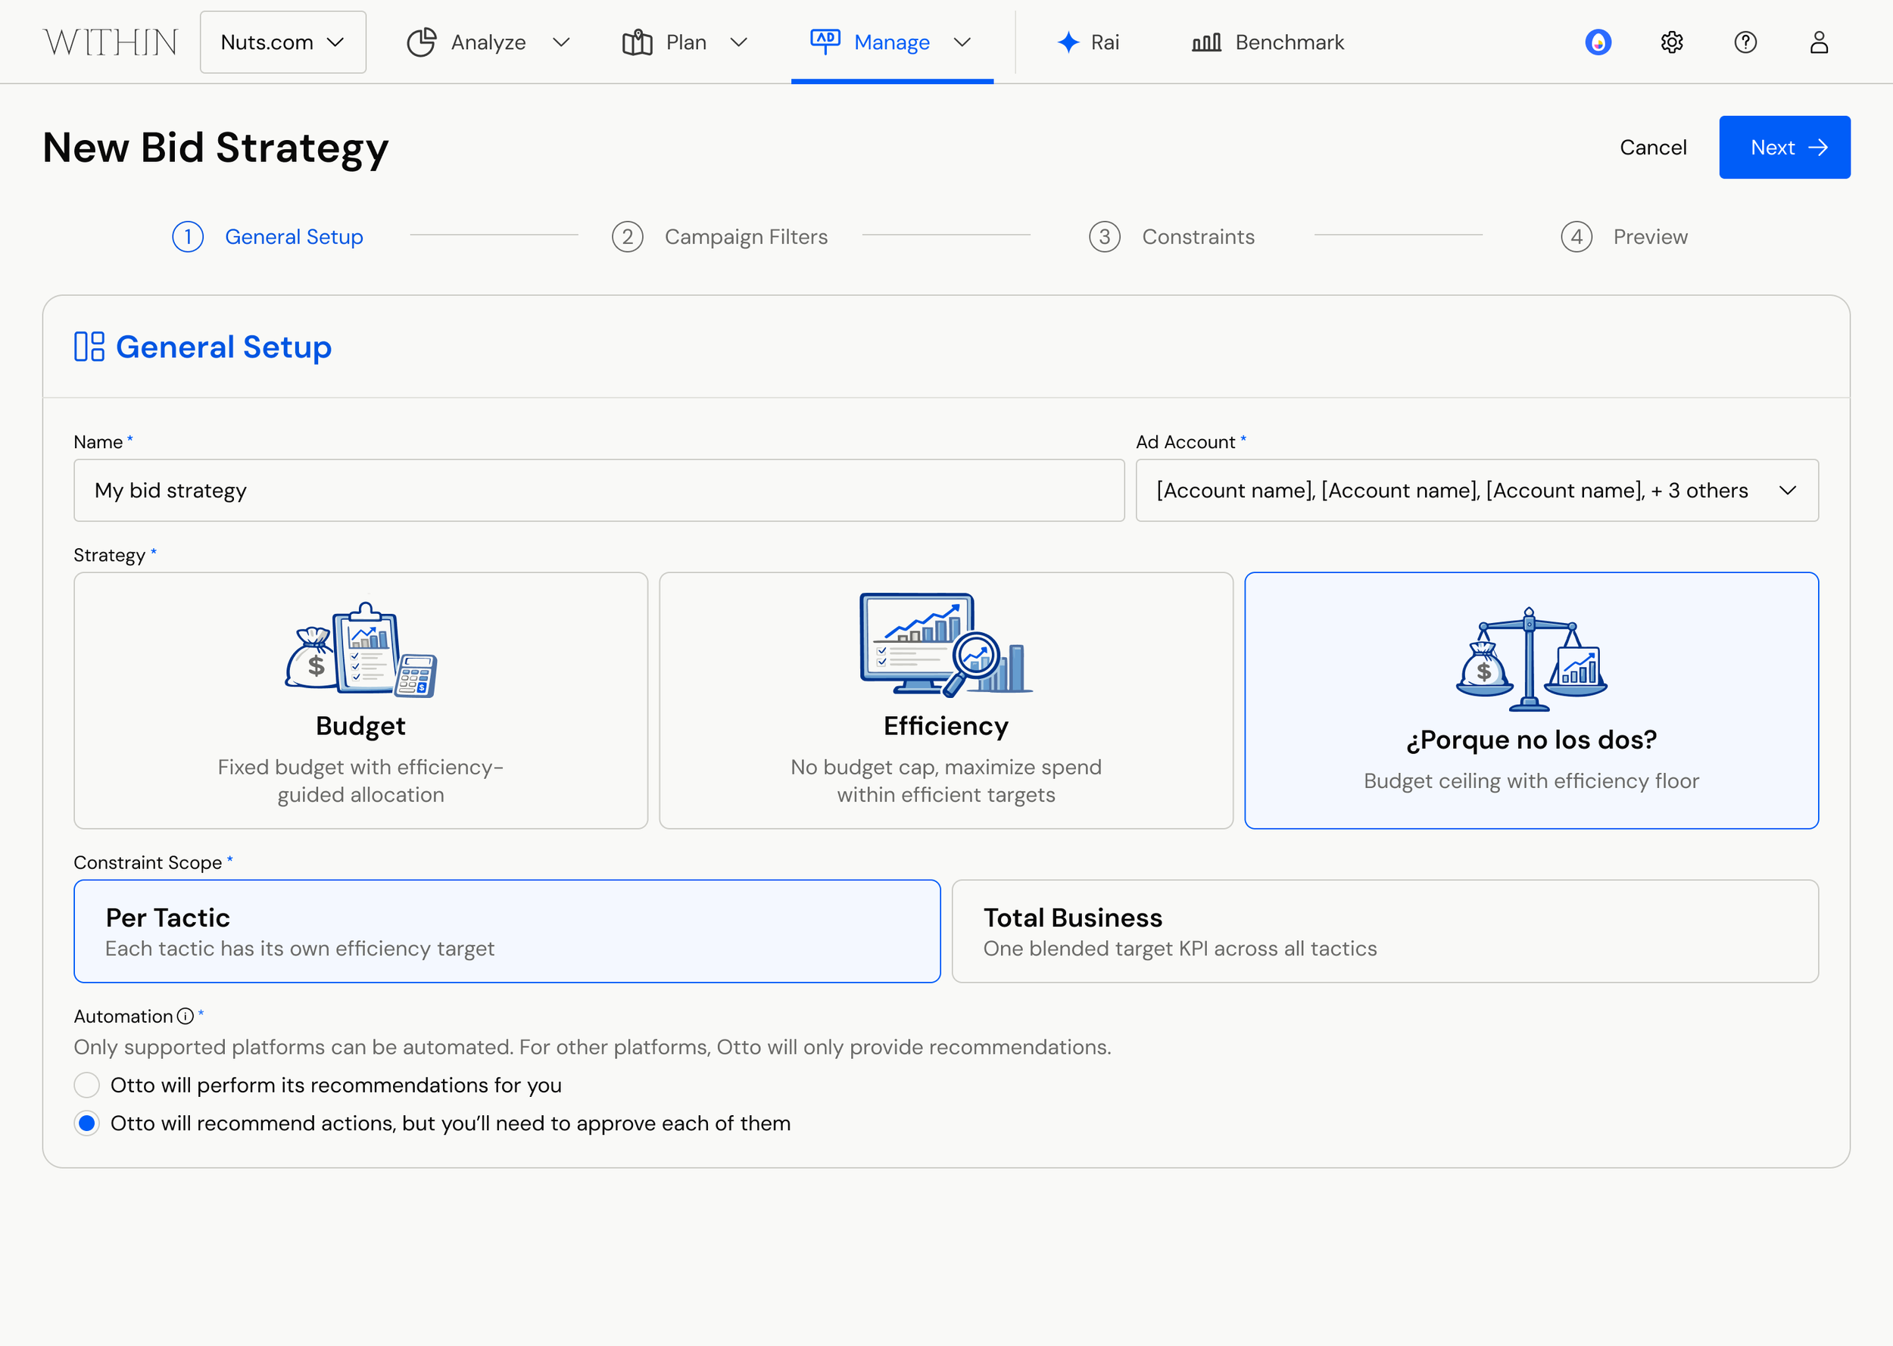Image resolution: width=1893 pixels, height=1346 pixels.
Task: Click the Plan map icon
Action: pos(637,42)
